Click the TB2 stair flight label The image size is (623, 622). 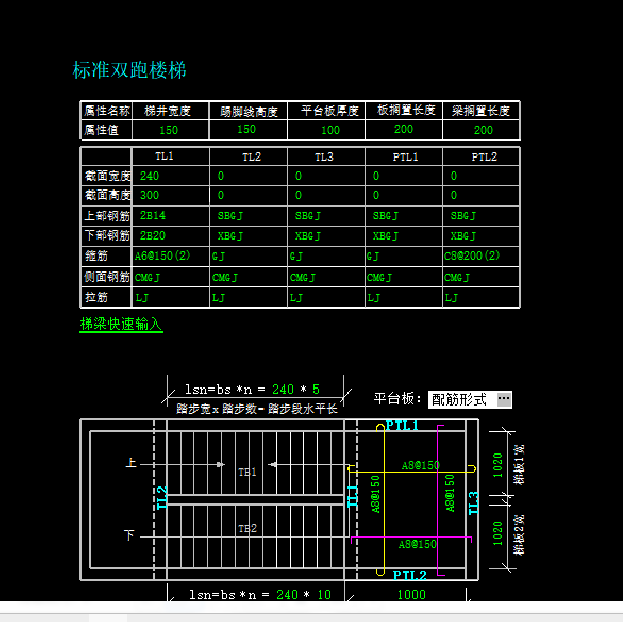247,528
